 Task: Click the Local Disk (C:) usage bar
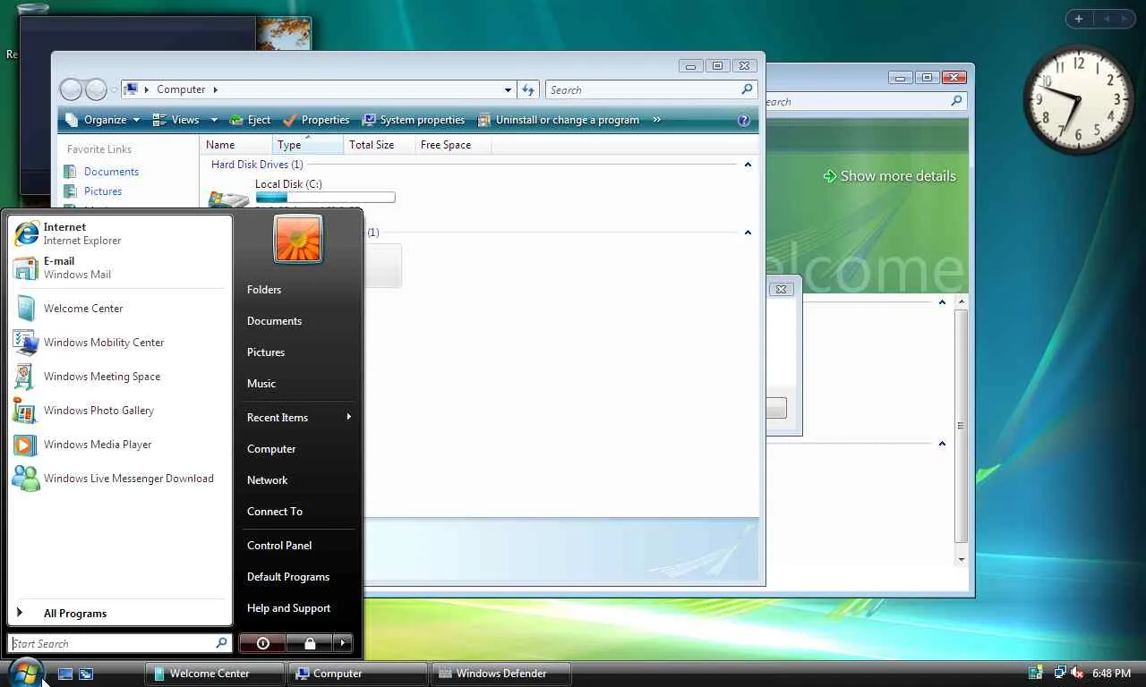[325, 198]
